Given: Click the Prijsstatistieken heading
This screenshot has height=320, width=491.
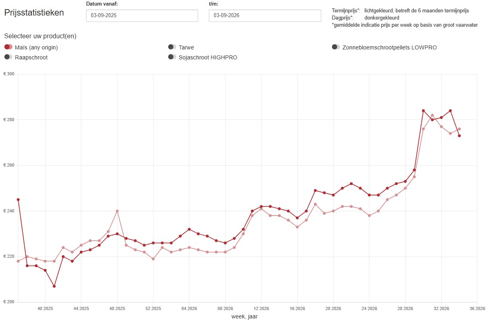Looking at the screenshot, I should 34,12.
